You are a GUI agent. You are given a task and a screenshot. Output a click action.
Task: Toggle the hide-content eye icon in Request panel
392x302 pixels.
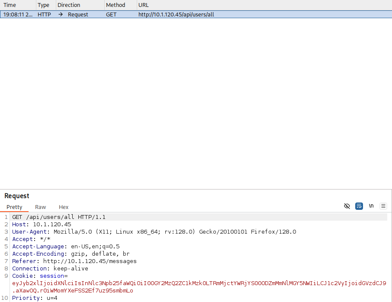click(x=347, y=206)
